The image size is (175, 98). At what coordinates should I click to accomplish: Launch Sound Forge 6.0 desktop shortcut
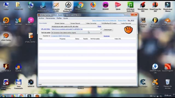(168, 68)
